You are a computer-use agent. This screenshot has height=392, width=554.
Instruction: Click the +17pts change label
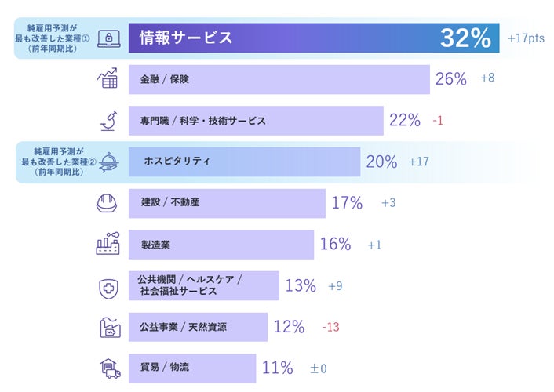point(527,38)
